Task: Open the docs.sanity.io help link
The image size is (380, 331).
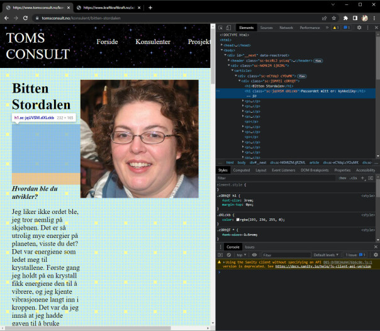Action: (x=323, y=266)
